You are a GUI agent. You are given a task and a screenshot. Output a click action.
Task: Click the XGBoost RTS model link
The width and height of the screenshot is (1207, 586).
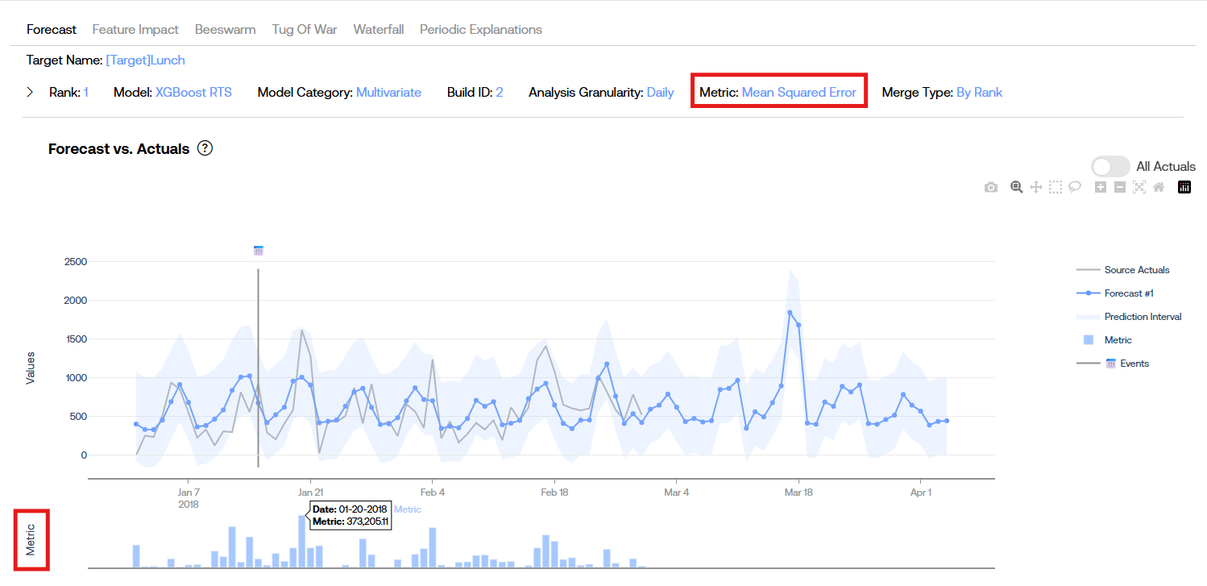tap(193, 93)
